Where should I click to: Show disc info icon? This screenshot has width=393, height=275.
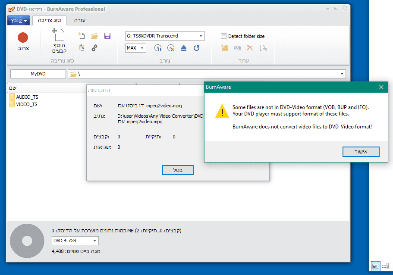pos(158,48)
